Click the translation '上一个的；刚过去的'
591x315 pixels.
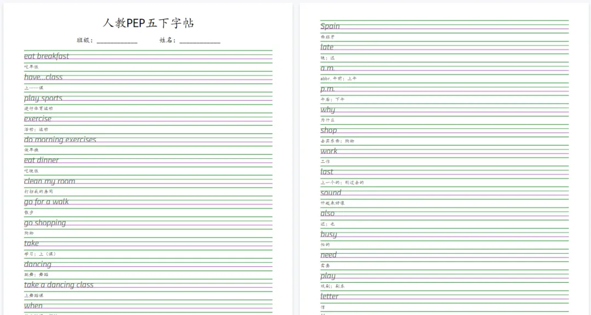(342, 182)
